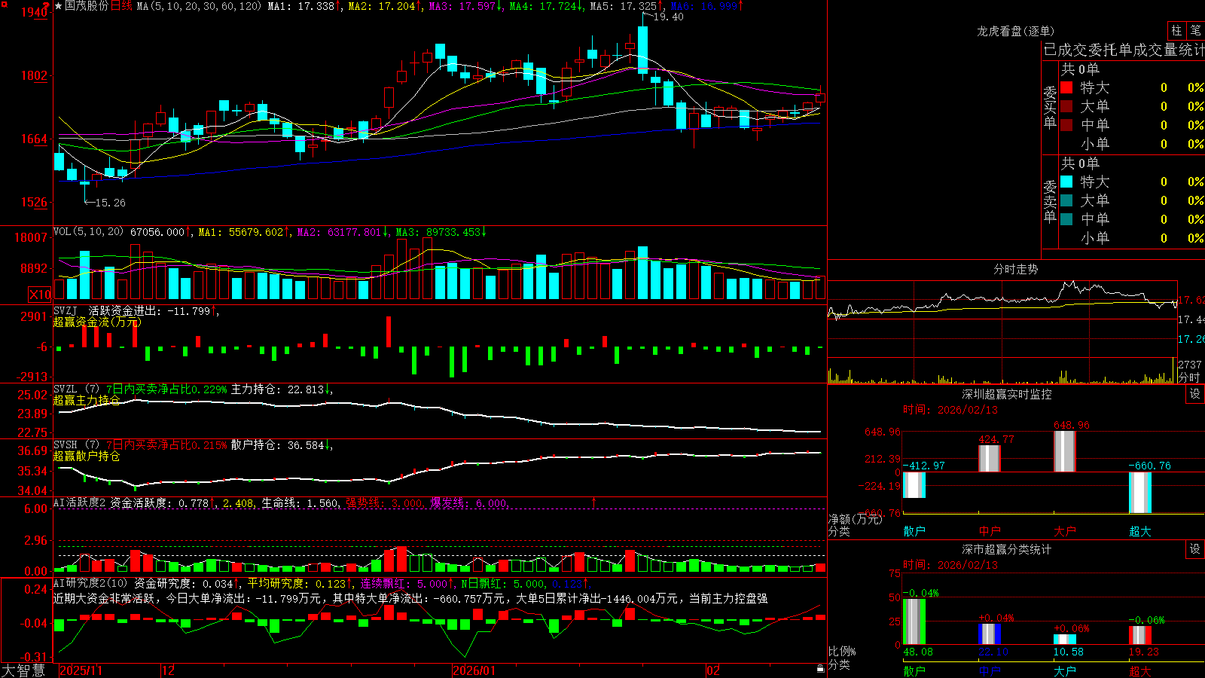
Task: Click the 19.23 超大 ratio bar
Action: point(1140,636)
